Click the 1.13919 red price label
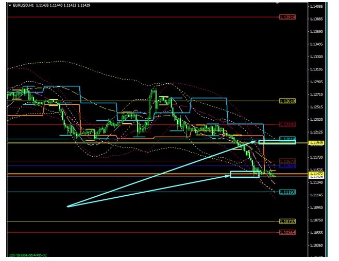 (287, 17)
